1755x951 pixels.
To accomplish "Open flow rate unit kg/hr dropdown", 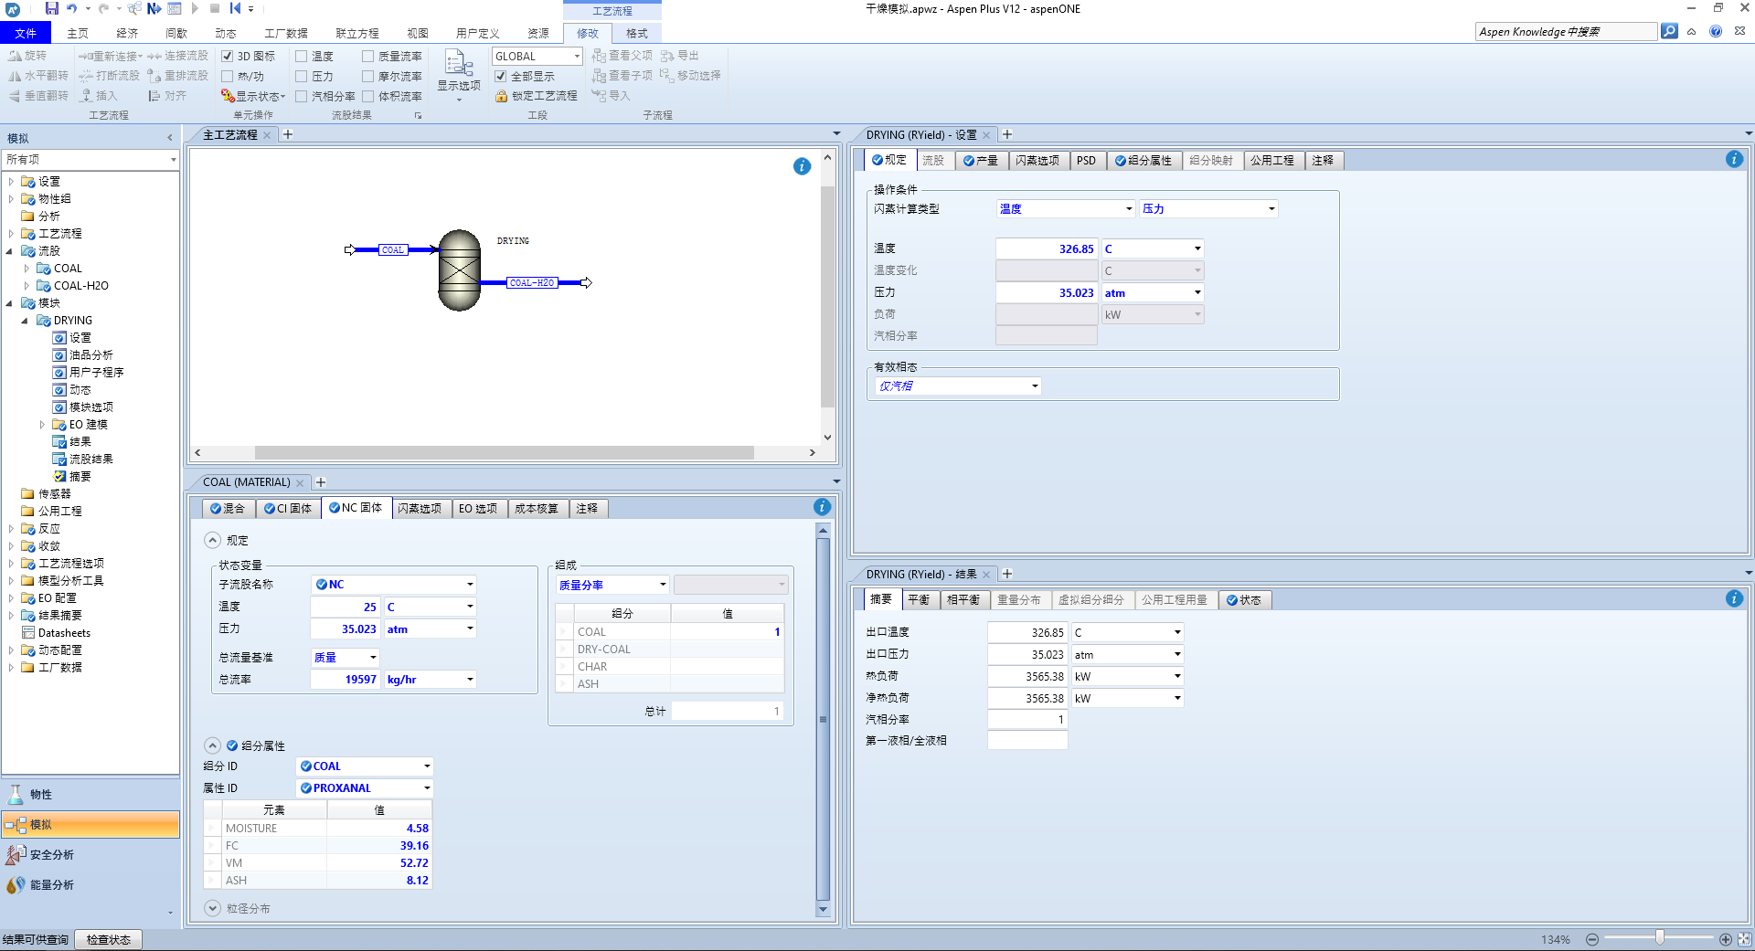I will (x=470, y=679).
